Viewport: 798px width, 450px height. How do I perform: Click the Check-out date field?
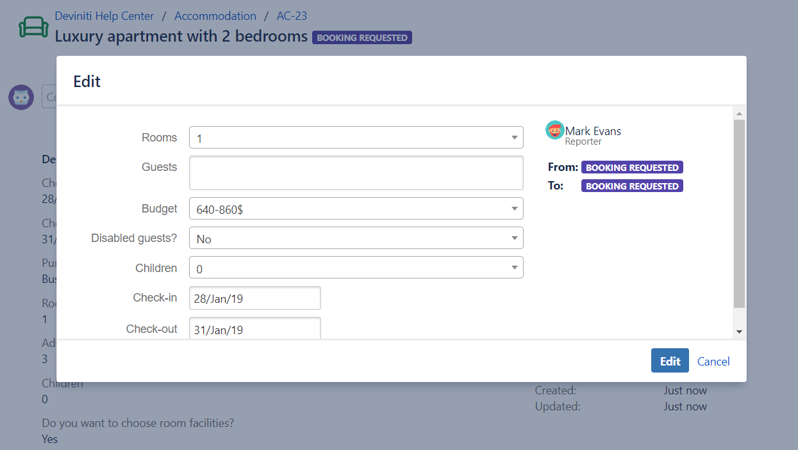click(255, 328)
